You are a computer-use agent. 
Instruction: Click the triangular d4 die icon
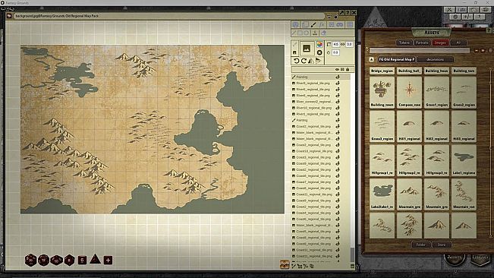click(x=95, y=260)
